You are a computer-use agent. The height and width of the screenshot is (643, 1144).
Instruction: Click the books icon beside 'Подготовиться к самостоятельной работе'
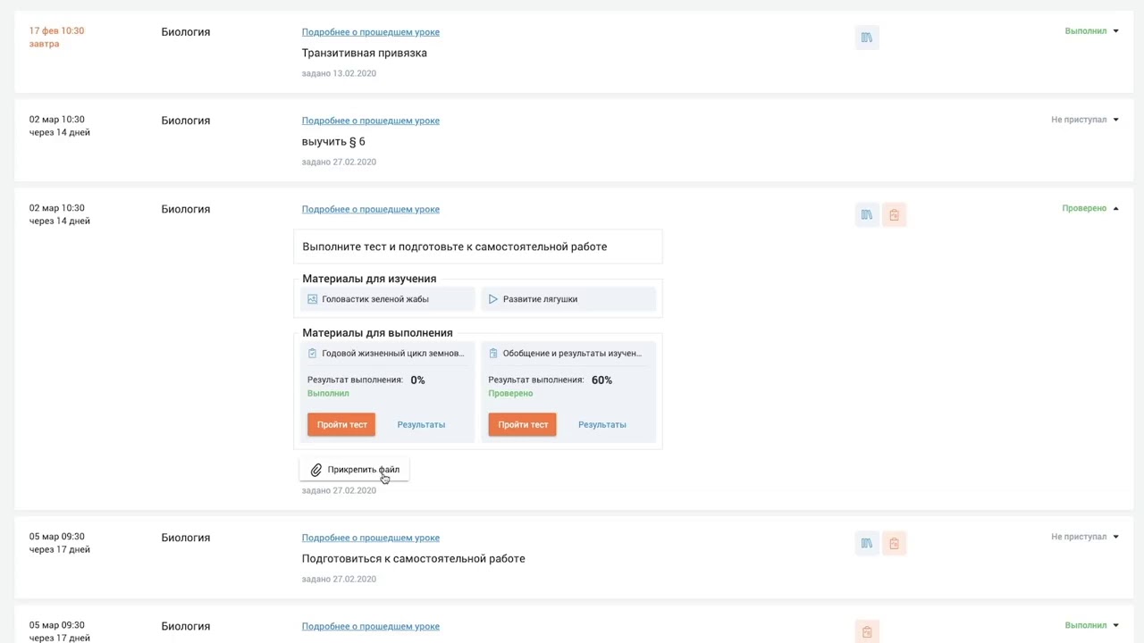pos(866,543)
